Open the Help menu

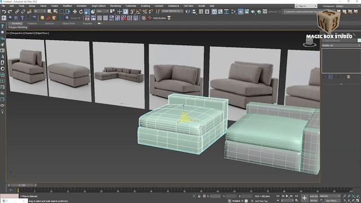(212, 6)
